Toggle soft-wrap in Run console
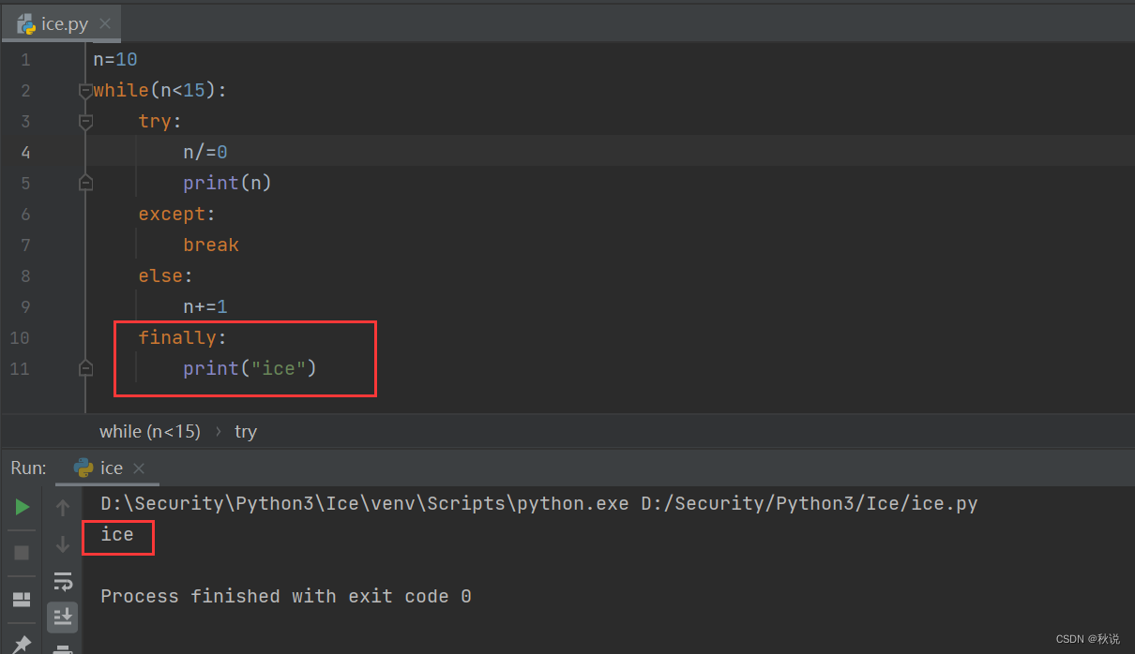Screen dimensions: 1135x654 click(x=63, y=581)
